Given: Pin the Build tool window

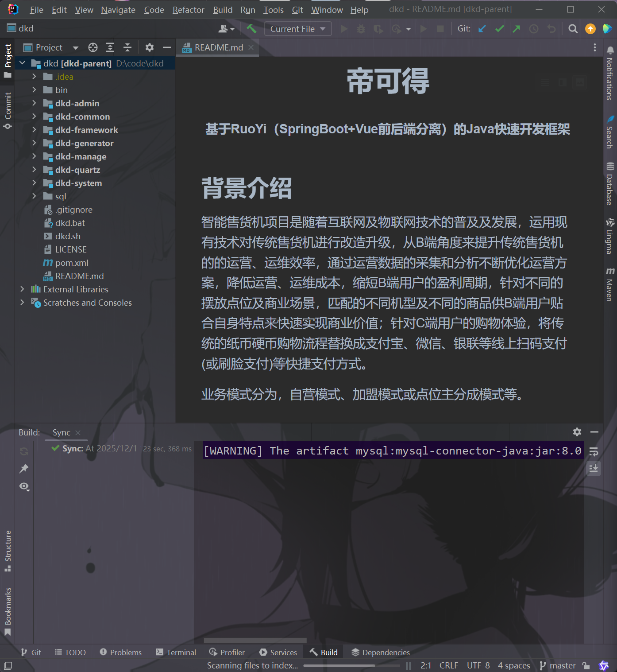Looking at the screenshot, I should coord(24,468).
